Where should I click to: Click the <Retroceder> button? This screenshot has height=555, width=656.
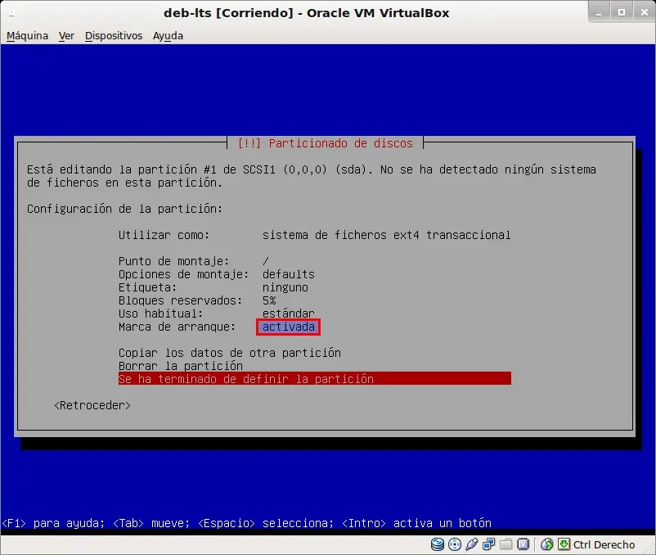[92, 405]
